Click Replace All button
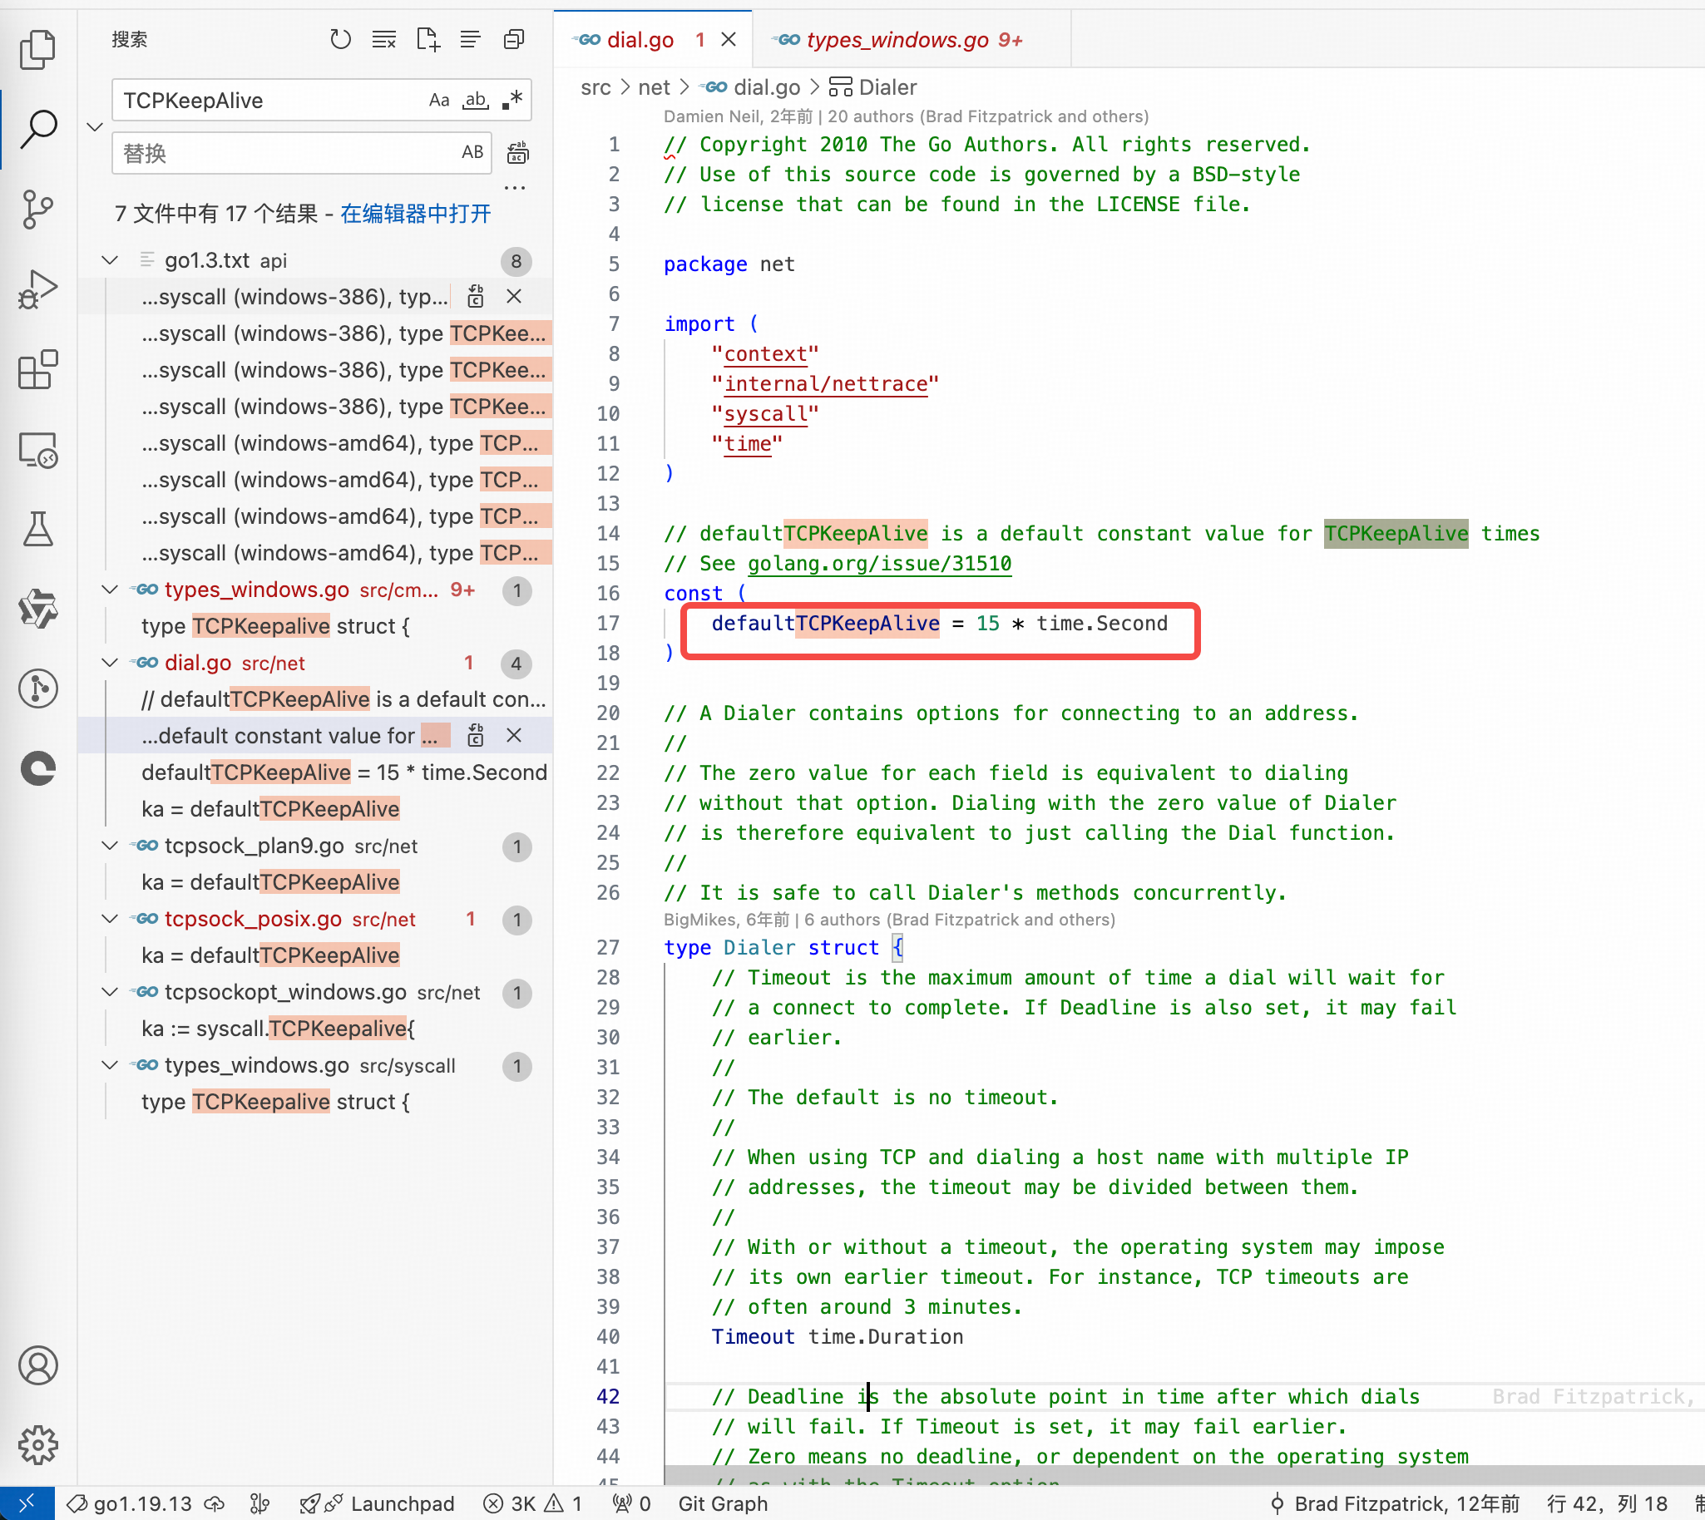Screen dimensions: 1705x1520 click(517, 153)
